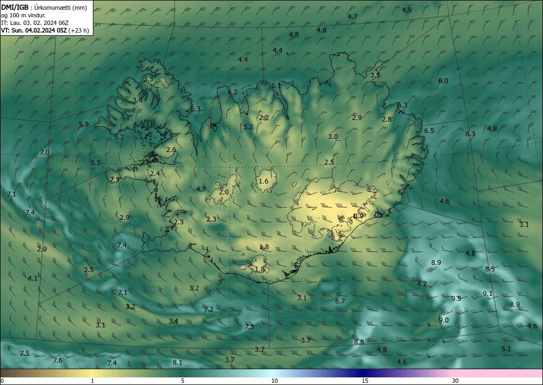Click the 5.5 value on the map
The image size is (543, 385).
tap(96, 163)
